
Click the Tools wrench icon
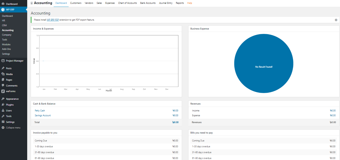coord(3,116)
